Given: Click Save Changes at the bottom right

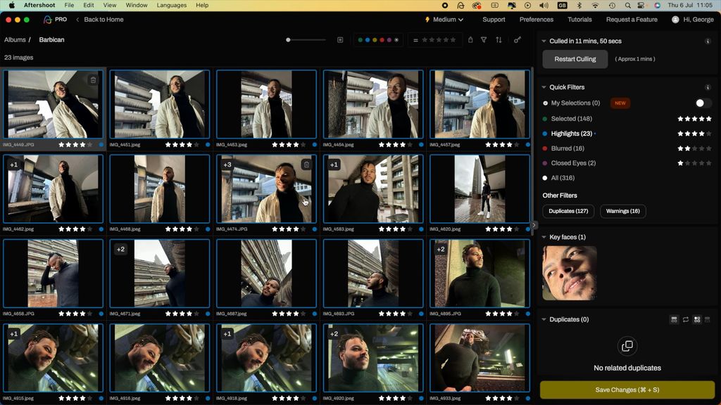Looking at the screenshot, I should click(627, 390).
